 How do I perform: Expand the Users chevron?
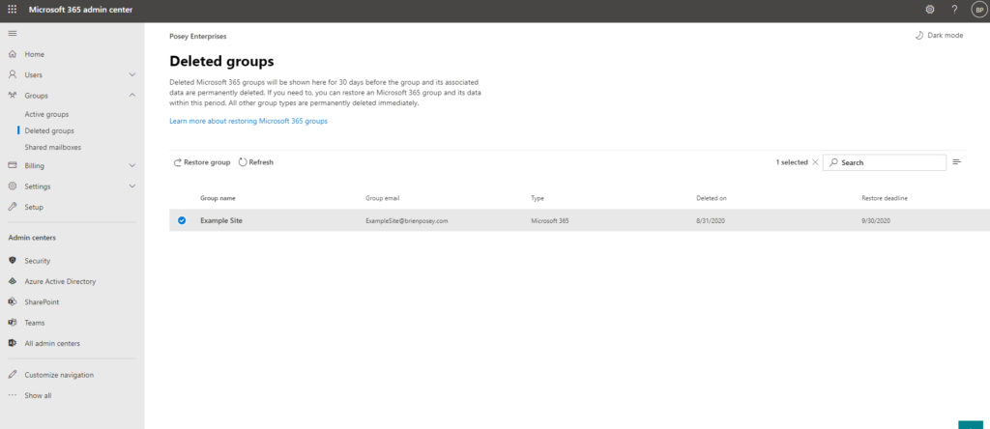pyautogui.click(x=131, y=74)
